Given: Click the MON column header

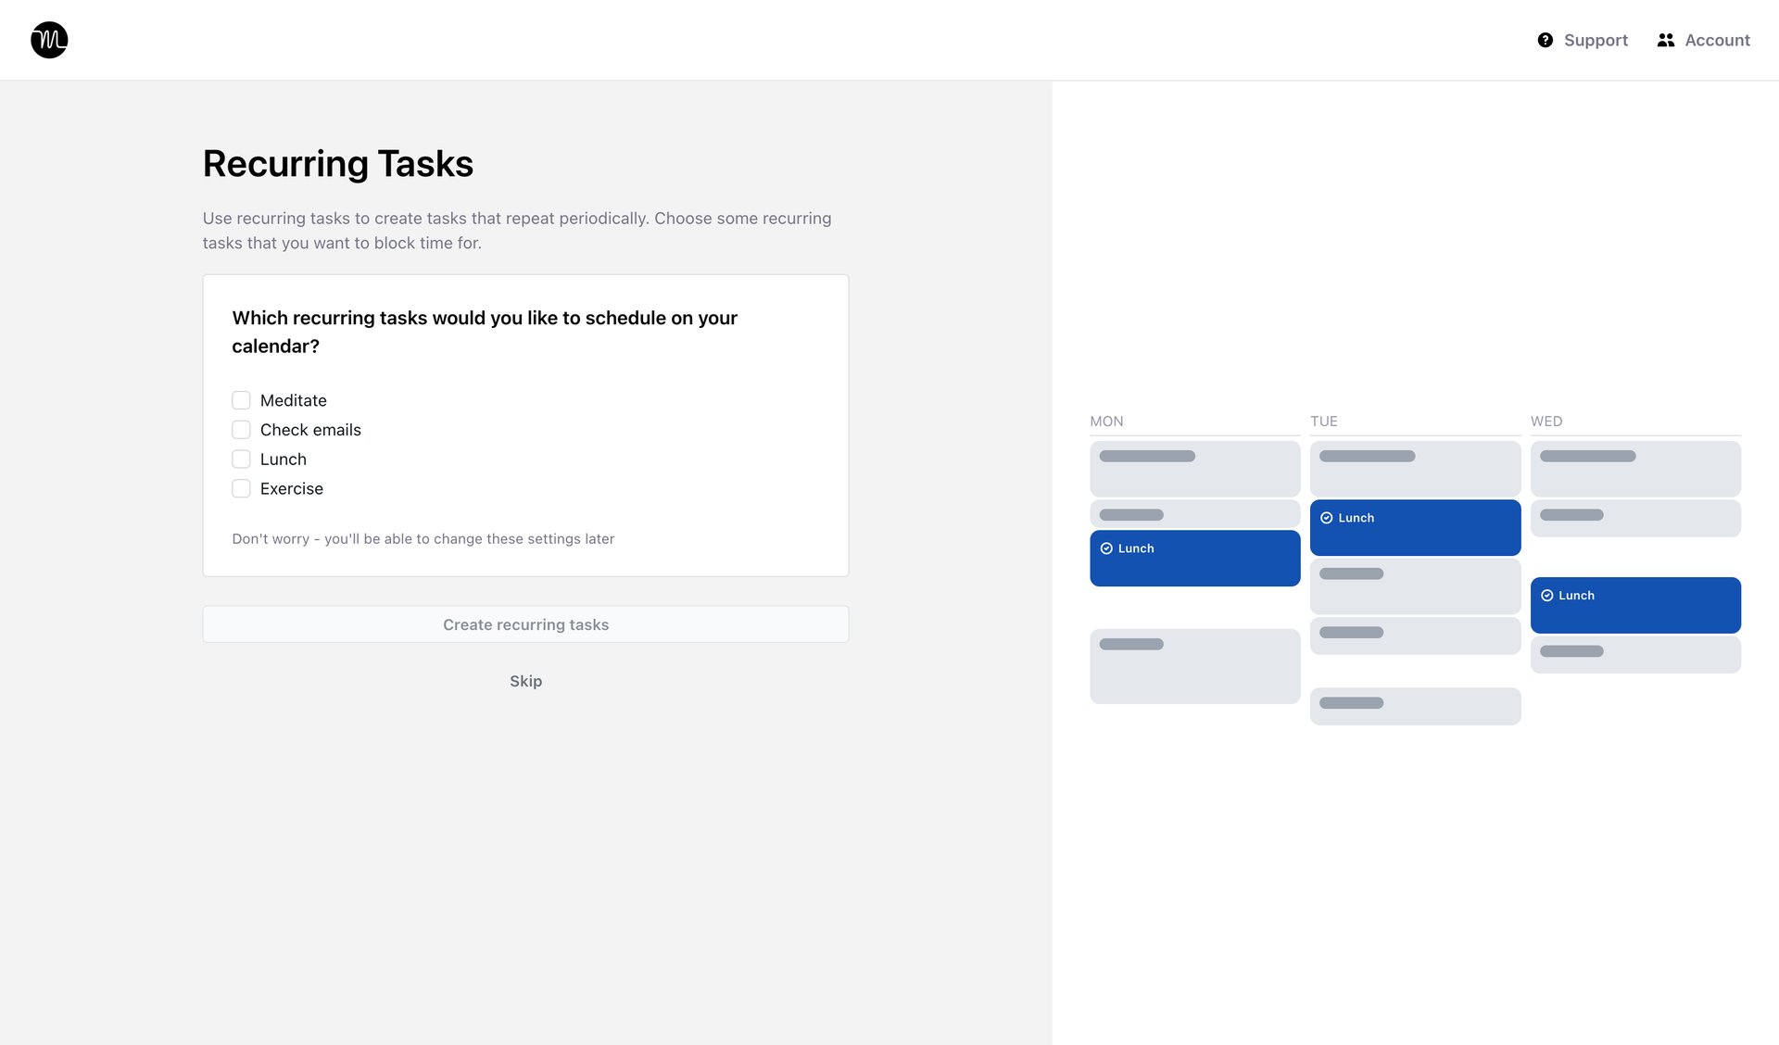Looking at the screenshot, I should click(x=1106, y=421).
